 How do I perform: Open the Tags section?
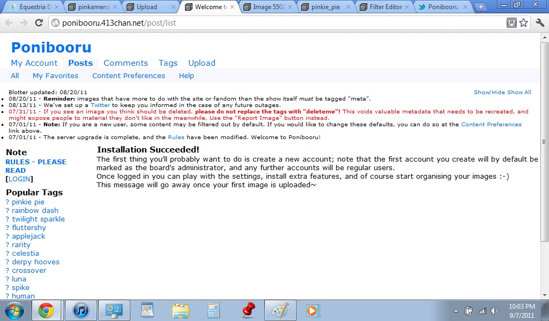(168, 63)
